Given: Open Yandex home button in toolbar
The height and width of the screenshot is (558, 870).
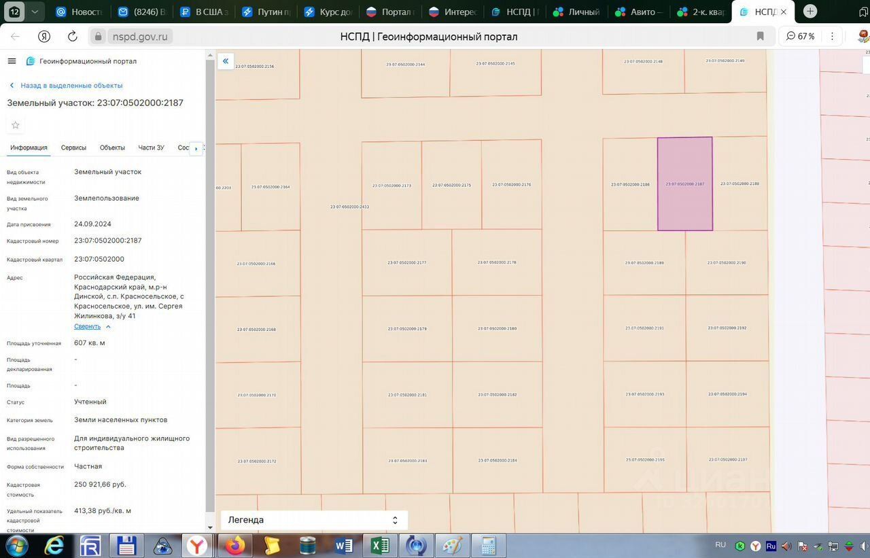Looking at the screenshot, I should [43, 37].
